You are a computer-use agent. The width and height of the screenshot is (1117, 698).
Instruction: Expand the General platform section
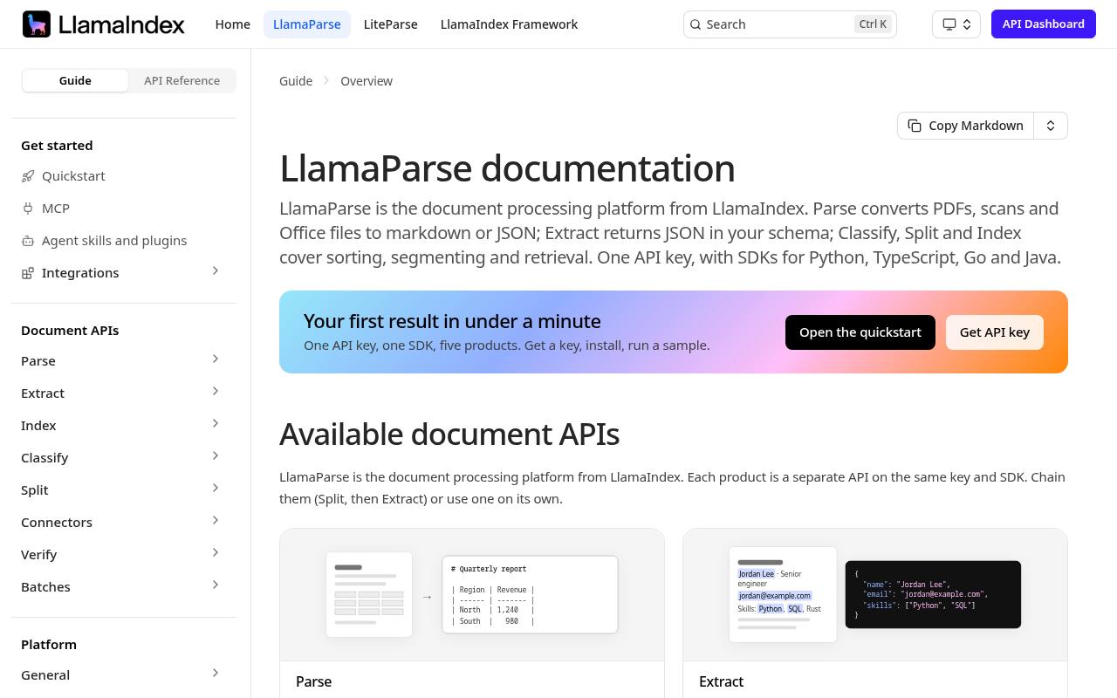point(216,674)
